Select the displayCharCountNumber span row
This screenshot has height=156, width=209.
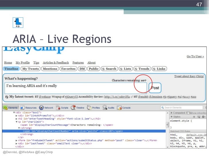pos(84,131)
